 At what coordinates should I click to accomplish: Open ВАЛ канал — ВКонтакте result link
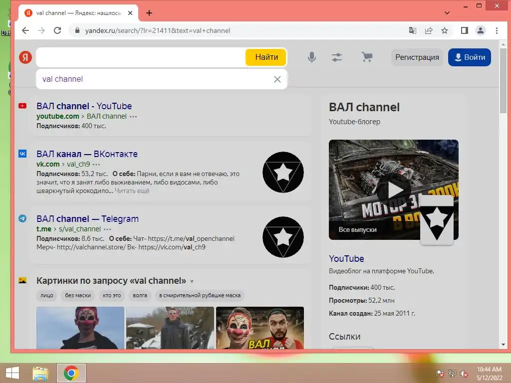pos(87,154)
